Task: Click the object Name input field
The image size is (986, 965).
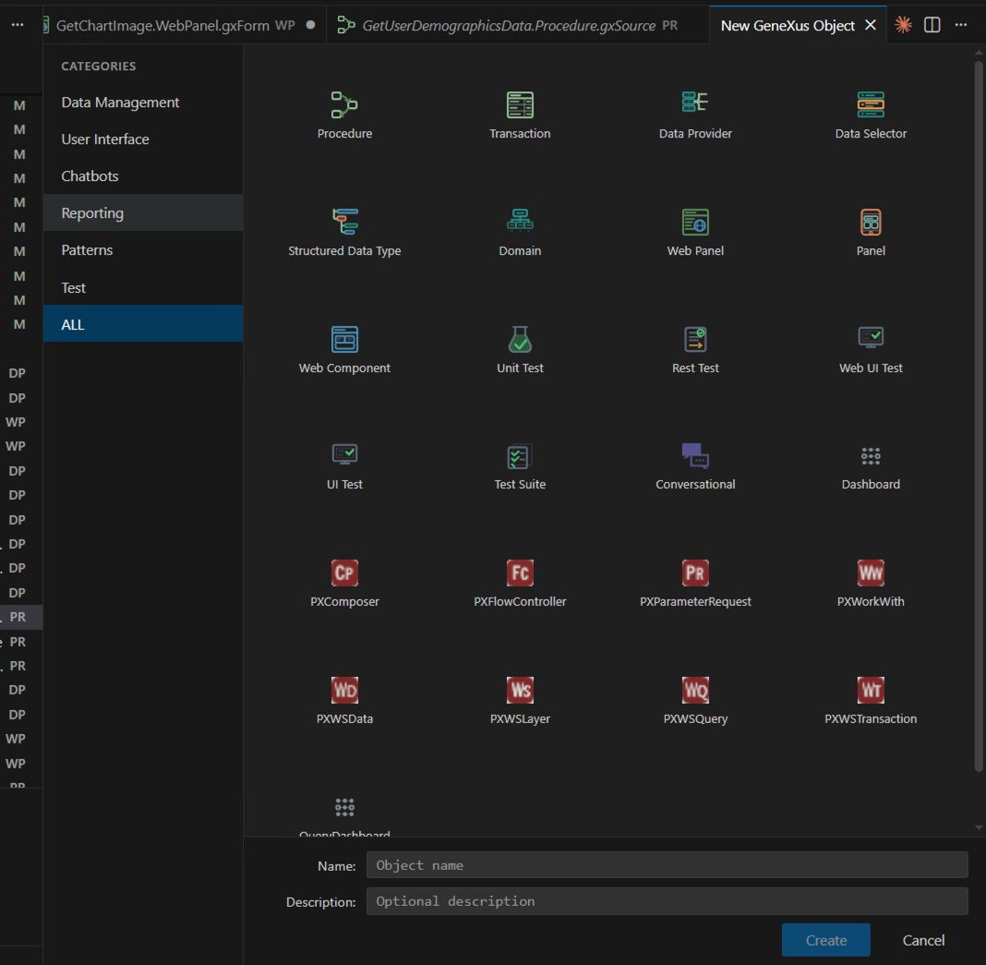Action: pos(667,865)
